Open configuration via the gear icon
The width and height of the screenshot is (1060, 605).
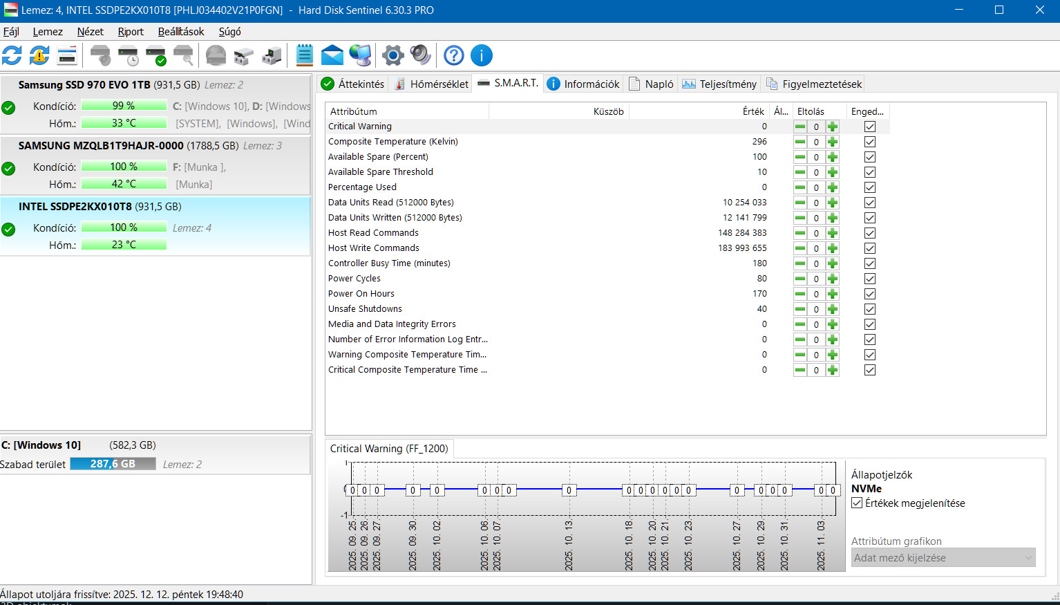coord(392,55)
